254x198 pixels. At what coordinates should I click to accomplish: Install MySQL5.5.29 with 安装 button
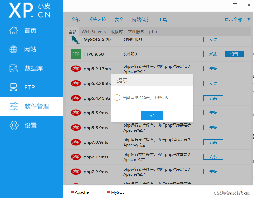[213, 39]
